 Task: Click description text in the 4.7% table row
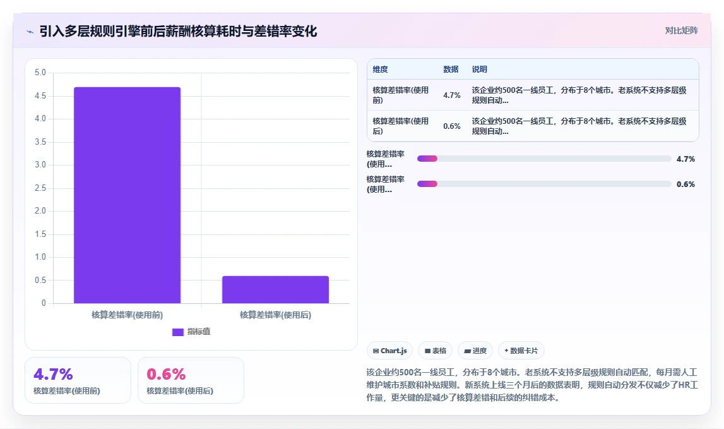pyautogui.click(x=579, y=95)
